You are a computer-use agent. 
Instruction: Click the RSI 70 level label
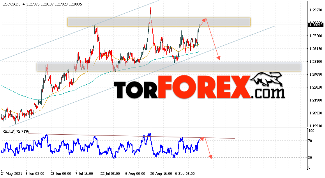tap(310, 141)
